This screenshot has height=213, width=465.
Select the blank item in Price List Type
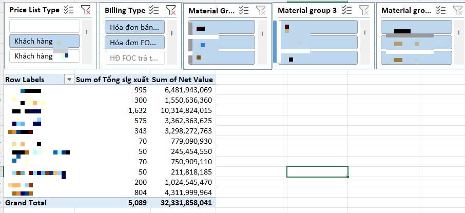[44, 26]
